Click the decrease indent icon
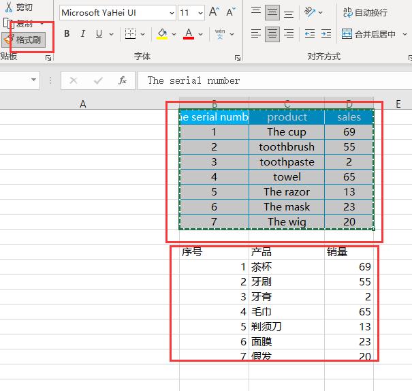Screen dimensions: 412x391 [310, 34]
